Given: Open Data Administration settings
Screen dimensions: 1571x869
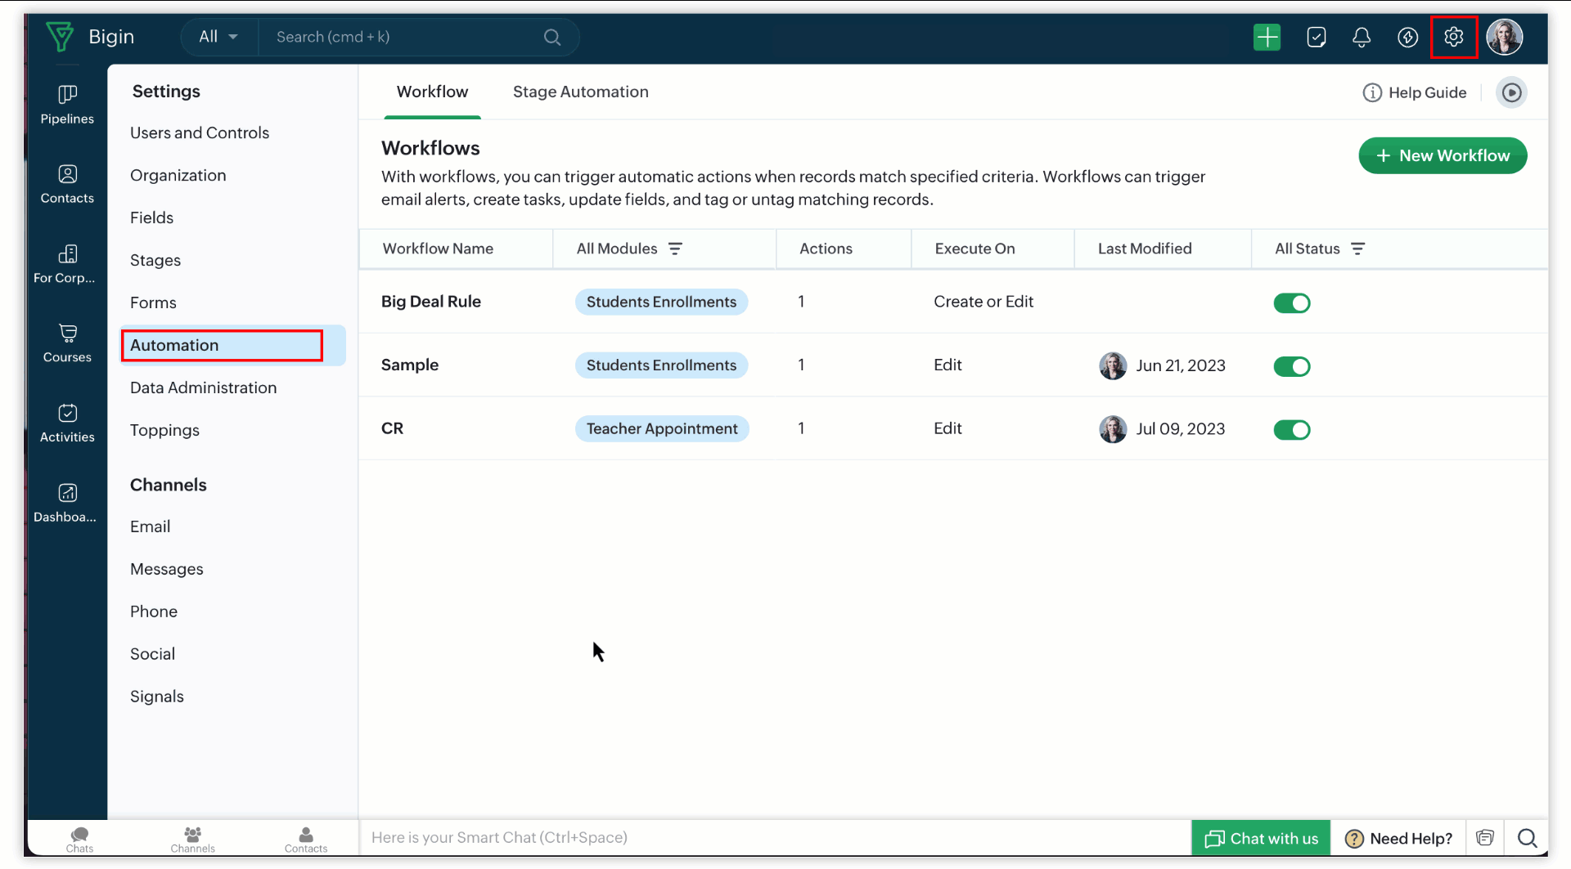Looking at the screenshot, I should tap(203, 387).
